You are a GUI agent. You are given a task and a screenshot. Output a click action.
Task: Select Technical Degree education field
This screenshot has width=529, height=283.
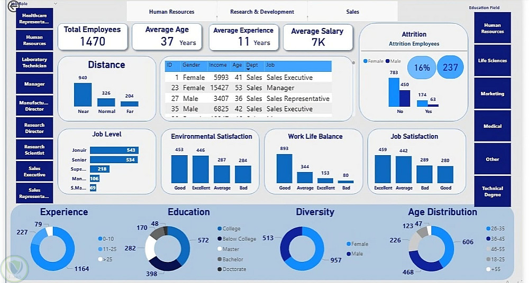[x=492, y=191]
